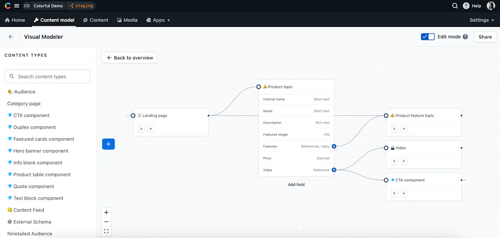The image size is (500, 238).
Task: Select Product table component content type
Action: (39, 174)
